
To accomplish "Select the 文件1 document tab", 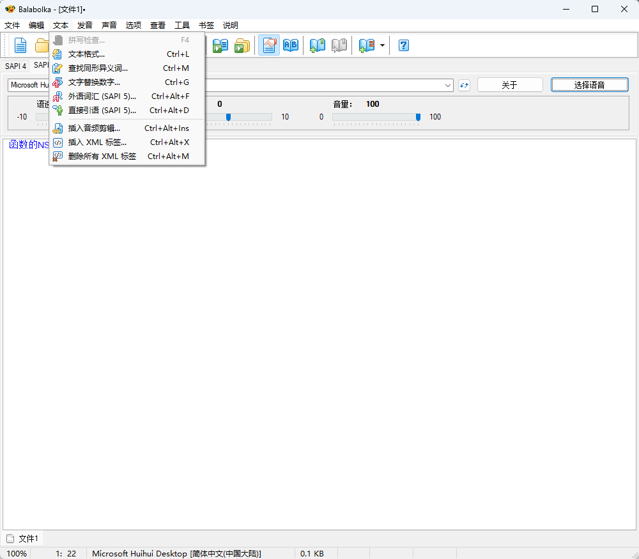I will (23, 539).
